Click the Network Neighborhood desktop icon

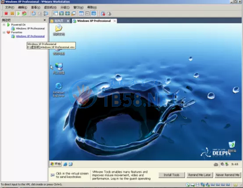(59, 69)
